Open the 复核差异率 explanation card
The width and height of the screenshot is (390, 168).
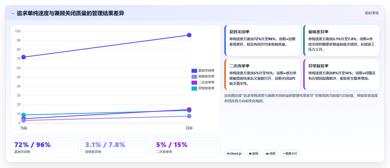pos(341,41)
